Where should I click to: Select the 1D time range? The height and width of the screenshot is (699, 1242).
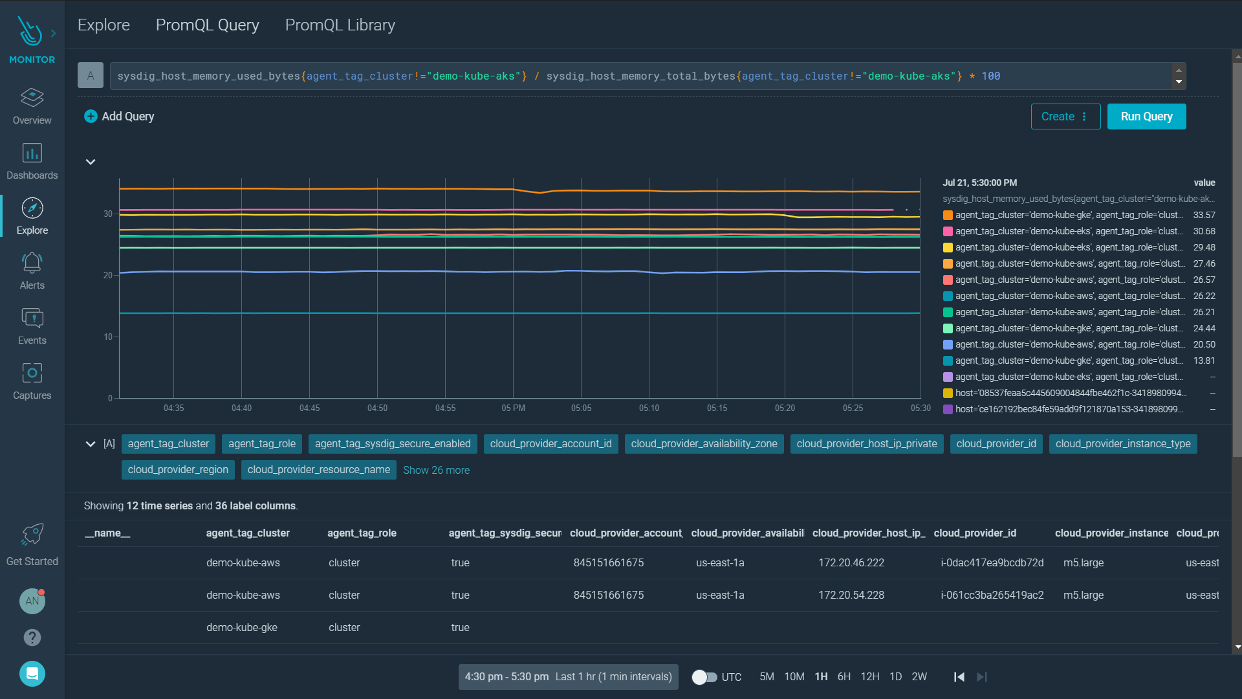(895, 677)
